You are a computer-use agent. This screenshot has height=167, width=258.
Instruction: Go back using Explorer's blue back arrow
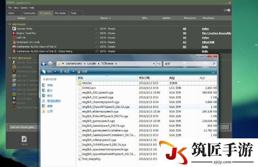(44, 64)
